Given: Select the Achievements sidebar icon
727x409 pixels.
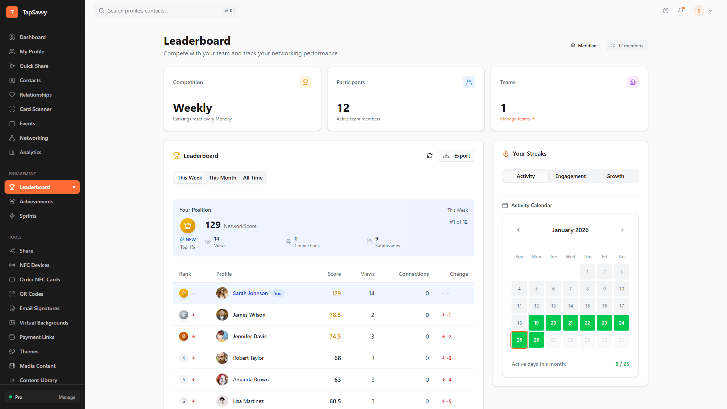Looking at the screenshot, I should 12,201.
